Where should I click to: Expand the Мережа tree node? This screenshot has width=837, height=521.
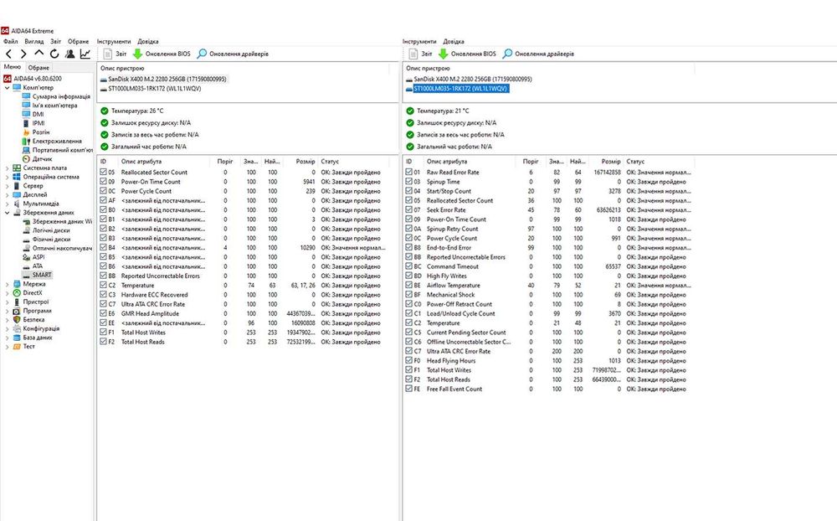coord(7,284)
